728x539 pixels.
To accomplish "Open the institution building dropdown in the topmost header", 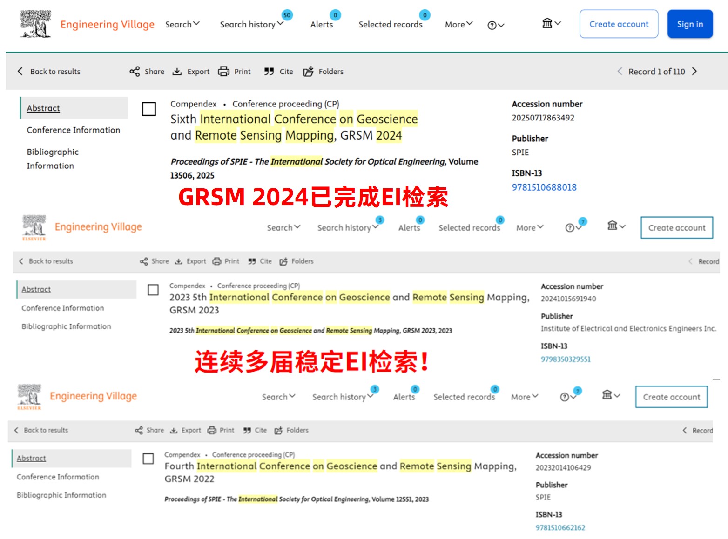I will [x=552, y=23].
